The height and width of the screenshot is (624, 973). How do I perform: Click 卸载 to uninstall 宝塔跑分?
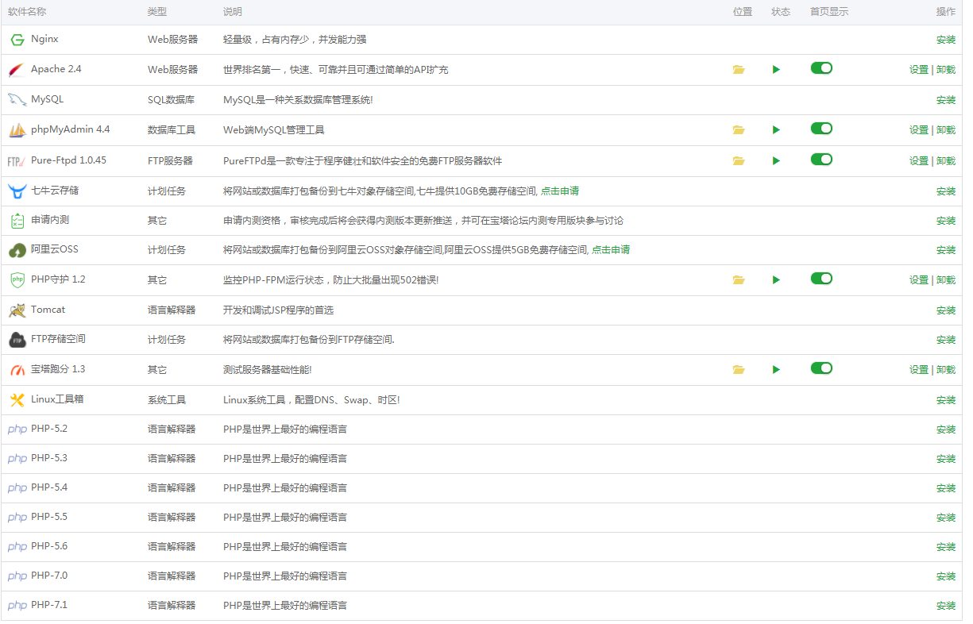(x=946, y=370)
